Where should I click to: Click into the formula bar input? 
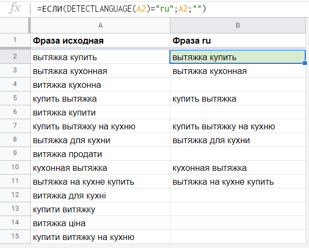(x=169, y=9)
